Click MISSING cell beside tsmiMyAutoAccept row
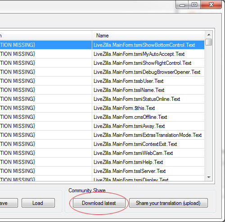This screenshot has width=225, height=222. click(46, 54)
